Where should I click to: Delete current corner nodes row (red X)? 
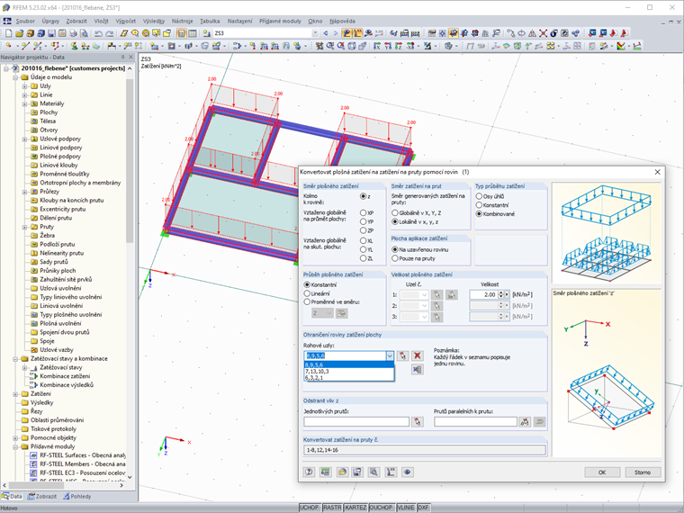[x=418, y=355]
